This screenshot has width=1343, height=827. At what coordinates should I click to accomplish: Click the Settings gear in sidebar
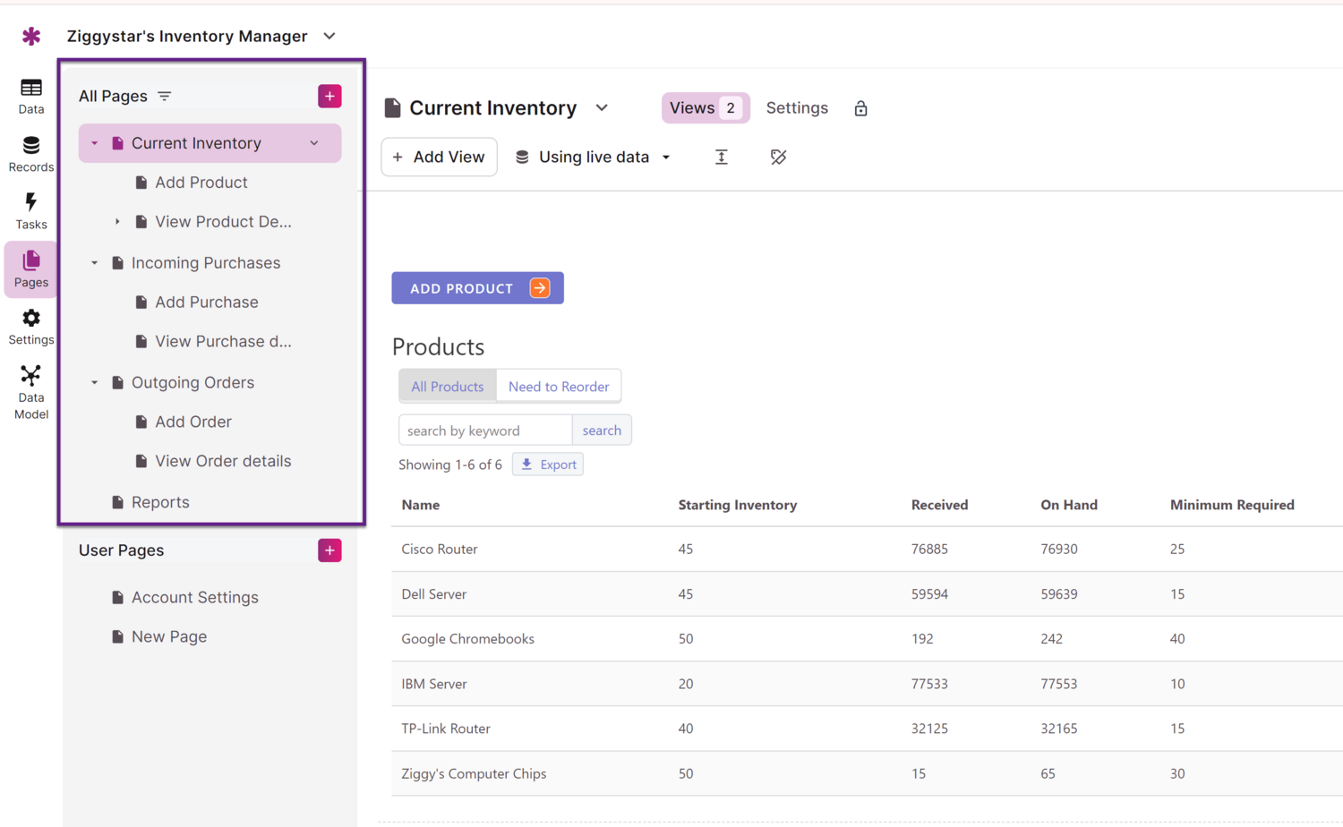[31, 327]
